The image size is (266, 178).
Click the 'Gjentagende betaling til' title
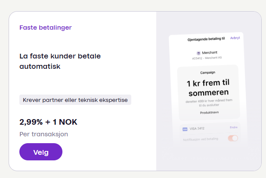206,39
